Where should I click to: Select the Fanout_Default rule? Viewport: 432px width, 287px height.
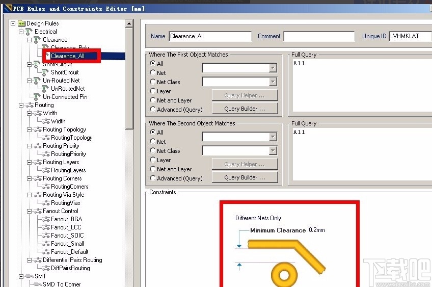pos(70,252)
